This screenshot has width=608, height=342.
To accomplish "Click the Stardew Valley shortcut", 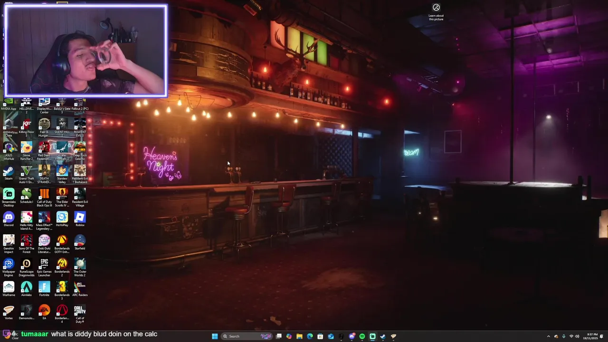I will pyautogui.click(x=62, y=174).
